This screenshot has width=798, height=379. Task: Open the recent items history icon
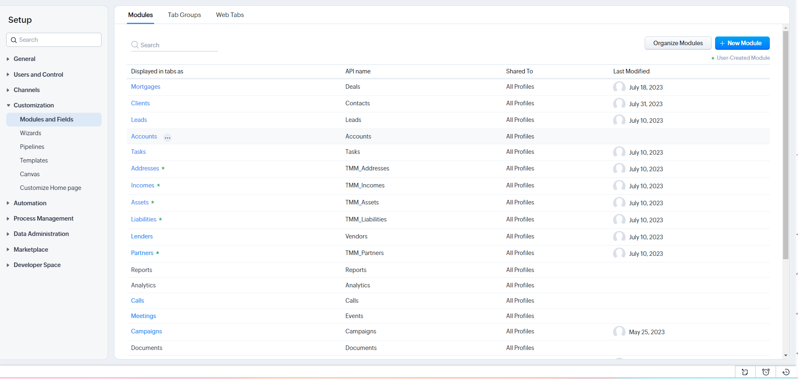pyautogui.click(x=786, y=372)
